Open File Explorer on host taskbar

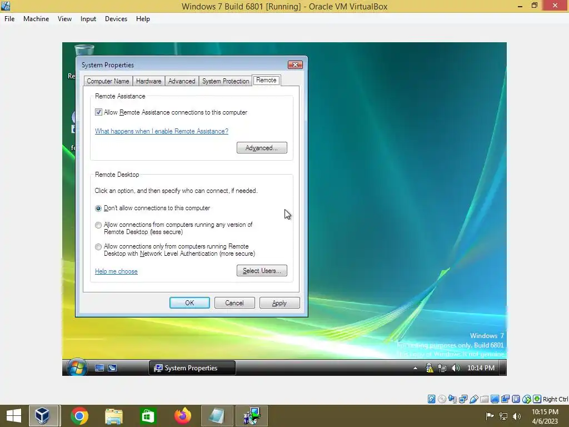113,416
